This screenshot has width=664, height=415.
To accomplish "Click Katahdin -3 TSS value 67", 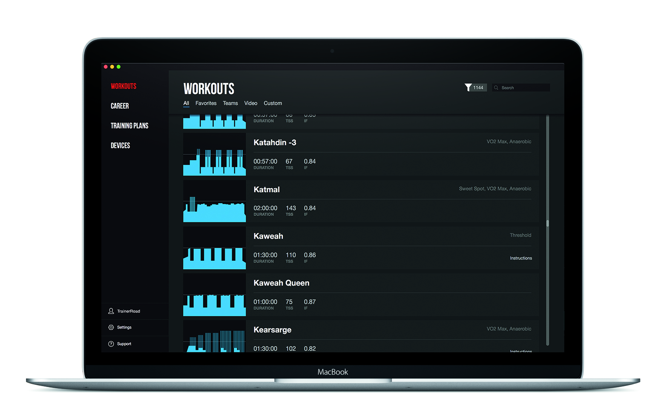I will (289, 161).
